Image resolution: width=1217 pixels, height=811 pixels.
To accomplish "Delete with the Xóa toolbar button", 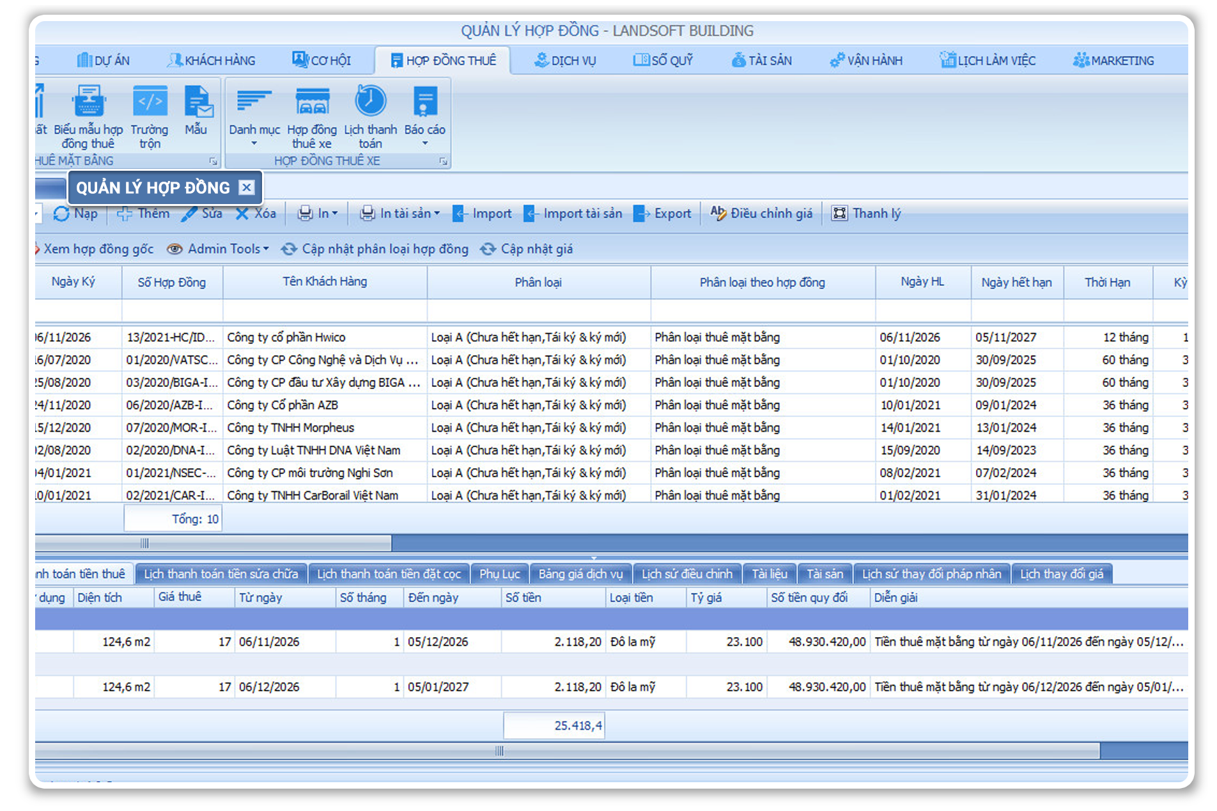I will (x=256, y=214).
